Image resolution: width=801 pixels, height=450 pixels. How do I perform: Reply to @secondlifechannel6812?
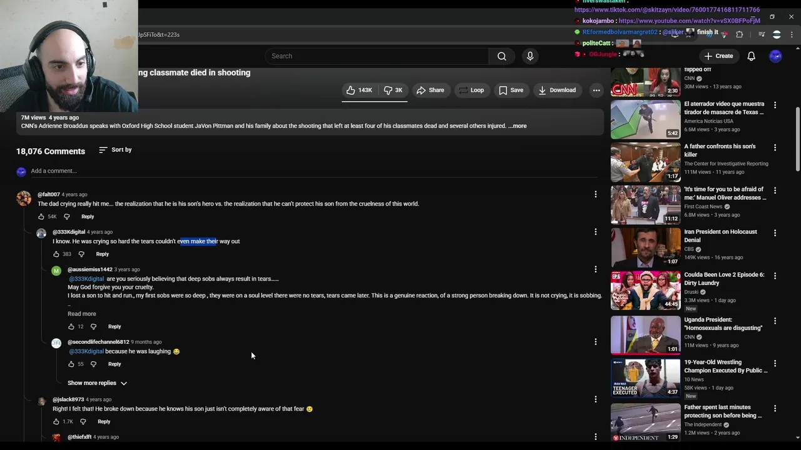(x=115, y=364)
